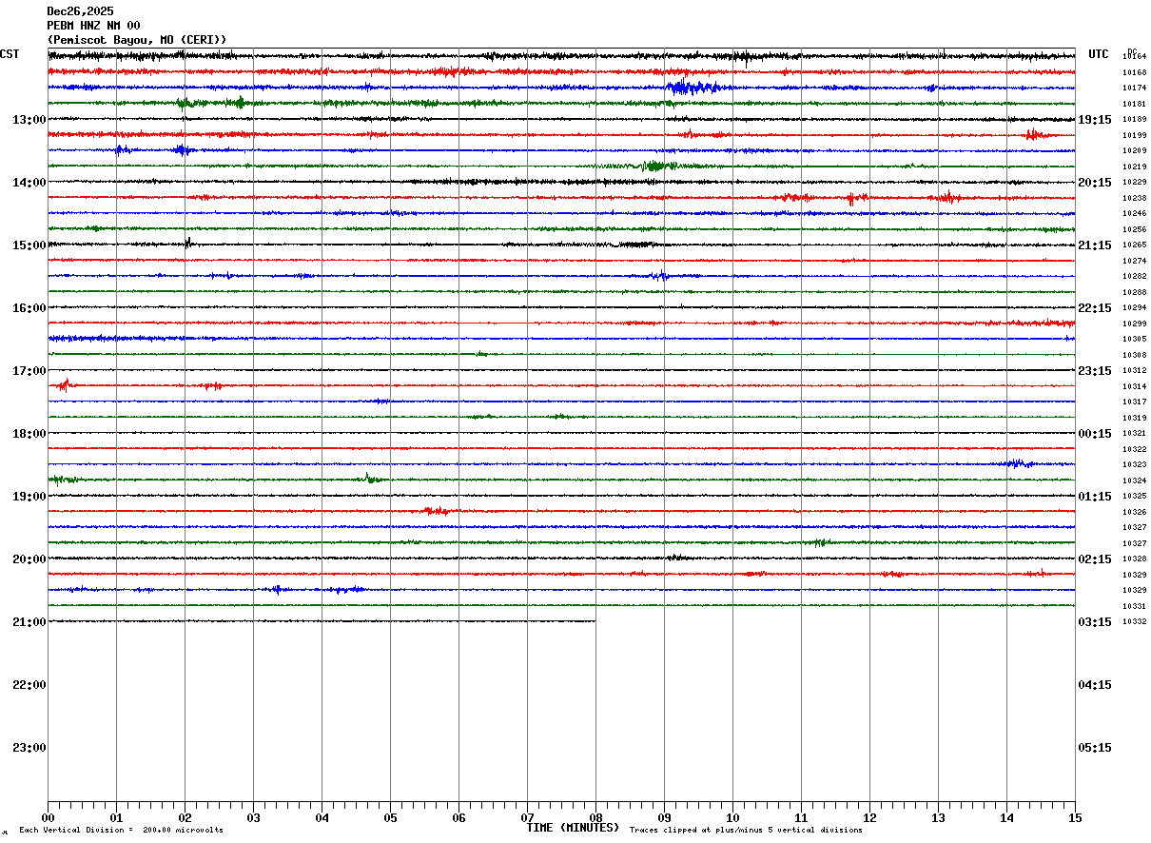Image resolution: width=1151 pixels, height=843 pixels.
Task: Click the DC offset value "10321"
Action: (x=1135, y=434)
